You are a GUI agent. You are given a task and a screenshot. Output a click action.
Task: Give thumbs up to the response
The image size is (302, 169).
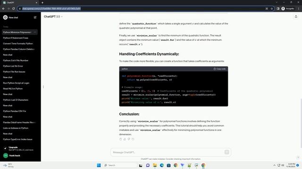(x=125, y=139)
